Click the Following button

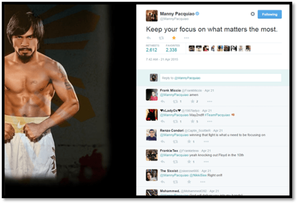coord(269,14)
